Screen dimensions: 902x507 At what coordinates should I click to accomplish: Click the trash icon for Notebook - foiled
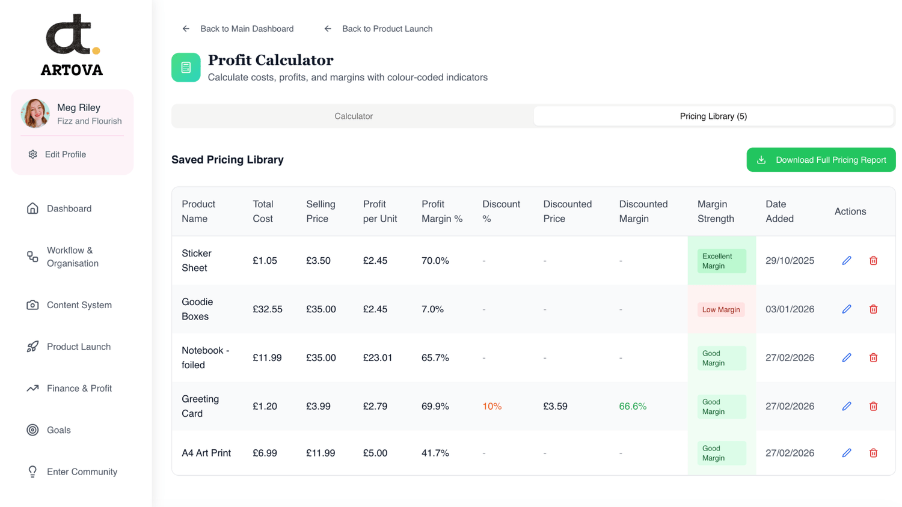click(x=873, y=358)
